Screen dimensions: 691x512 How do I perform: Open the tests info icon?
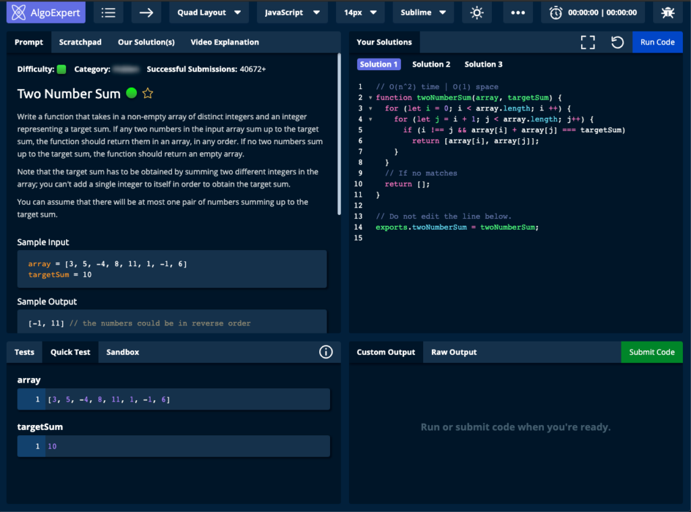pos(326,352)
